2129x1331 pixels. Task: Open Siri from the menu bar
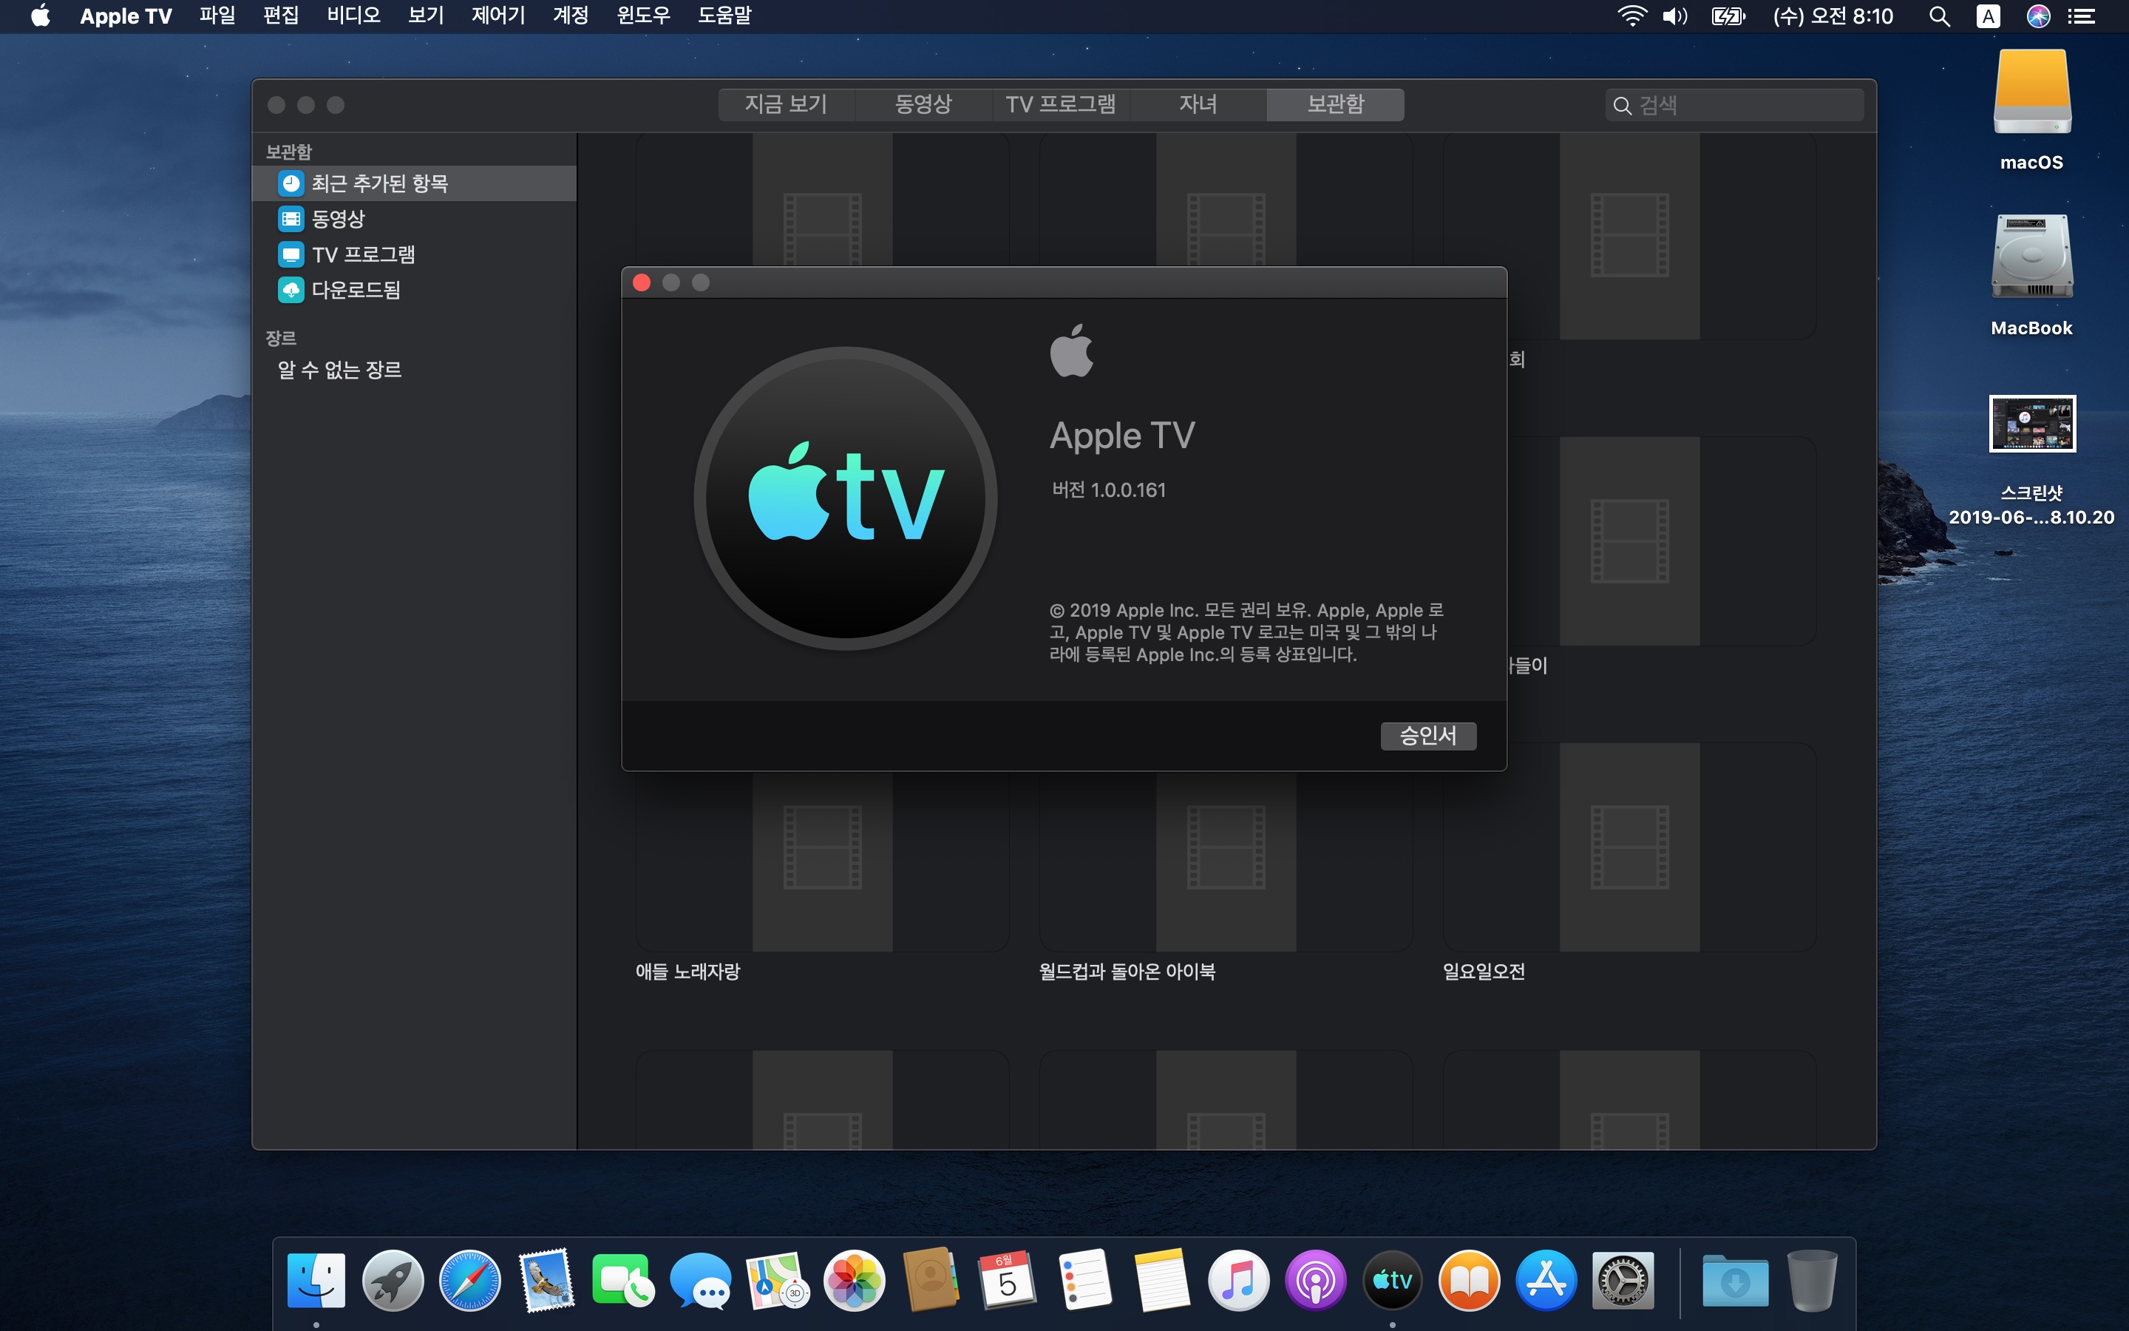point(2037,16)
